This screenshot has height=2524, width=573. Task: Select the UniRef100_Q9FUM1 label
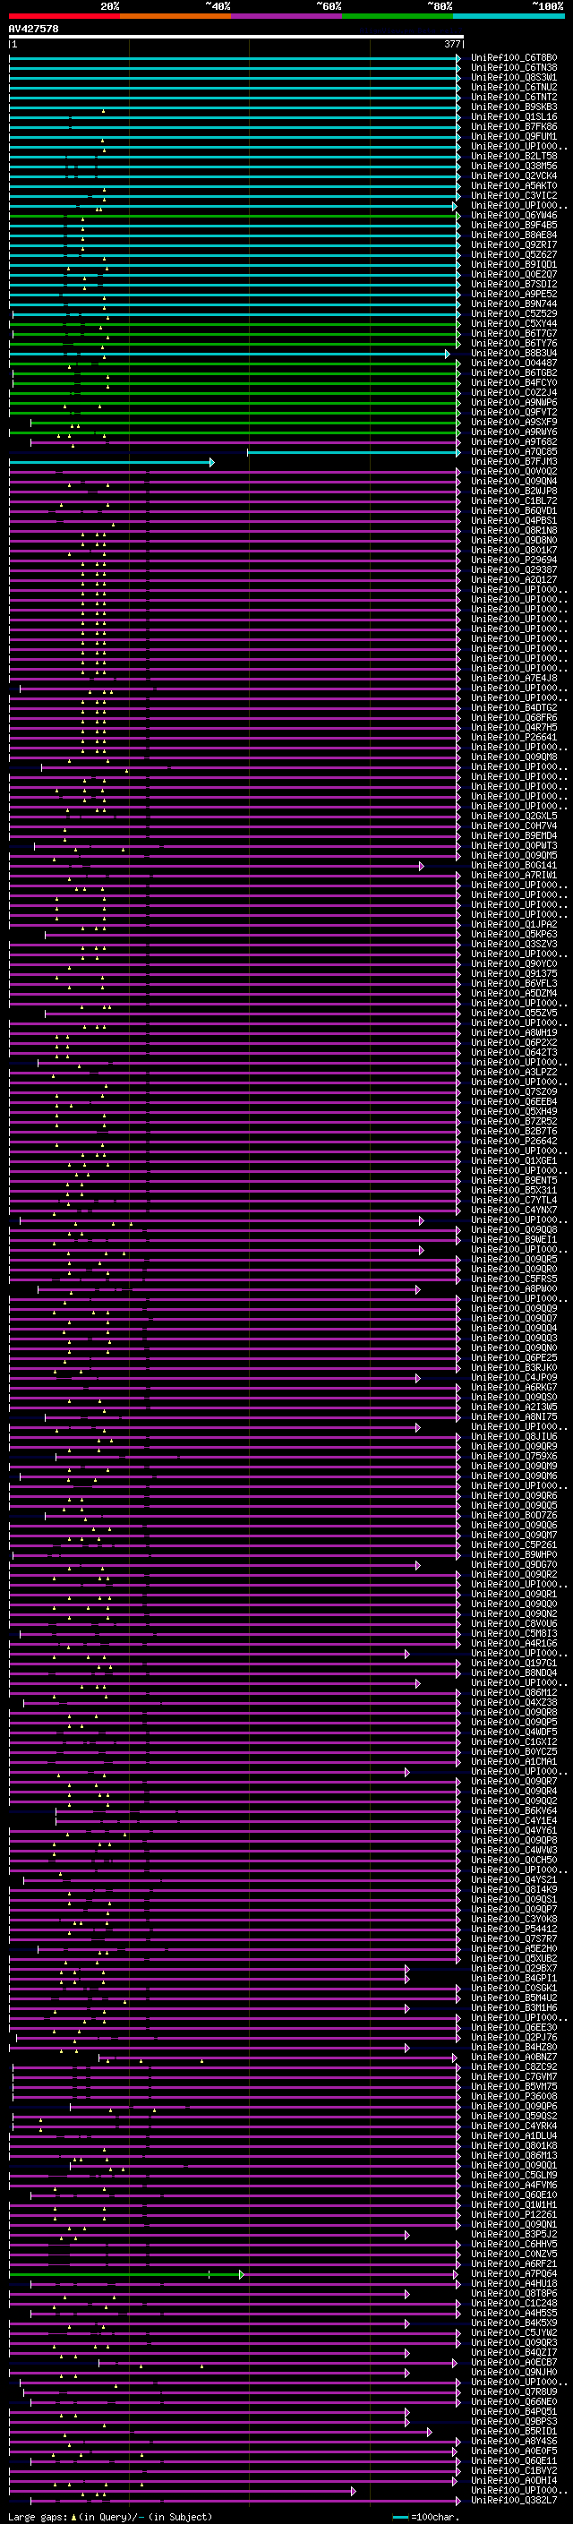pyautogui.click(x=514, y=136)
